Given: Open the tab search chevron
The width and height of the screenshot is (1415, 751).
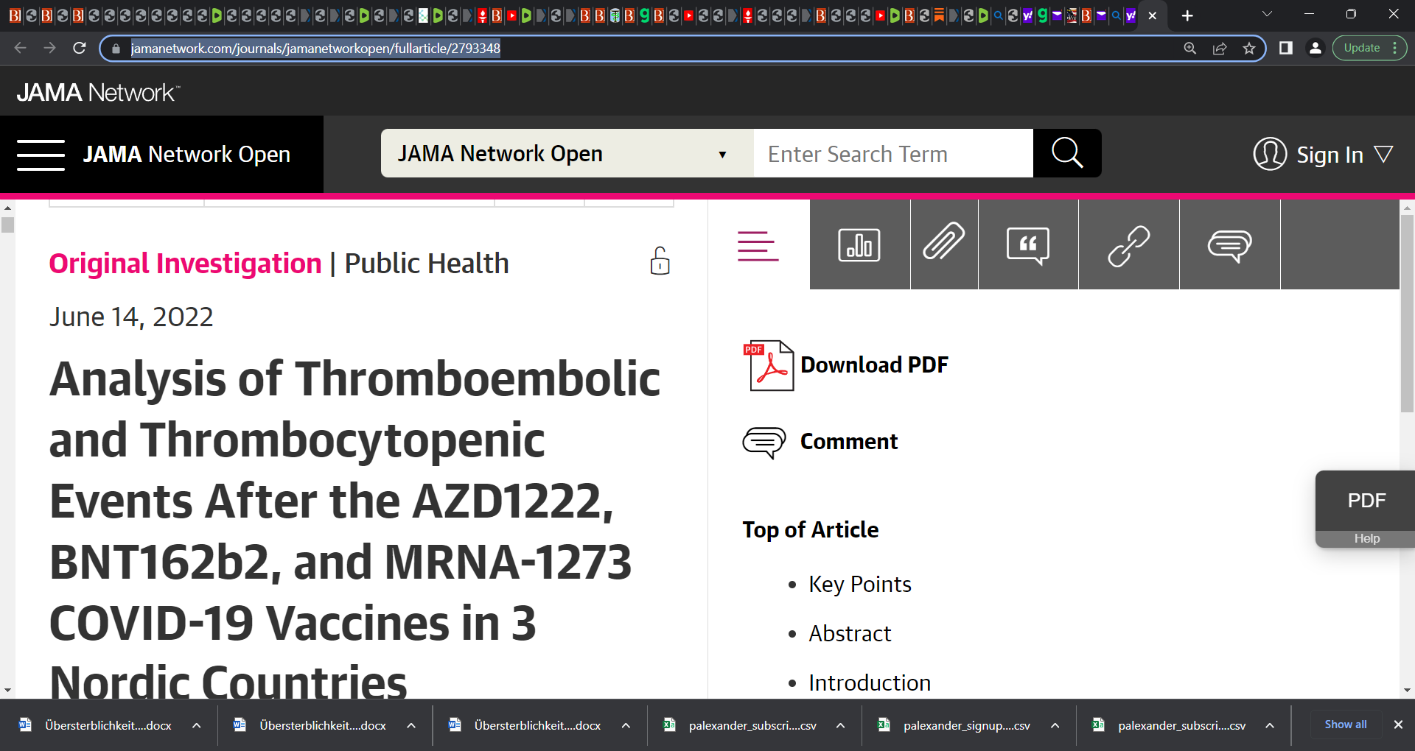Looking at the screenshot, I should pyautogui.click(x=1267, y=14).
